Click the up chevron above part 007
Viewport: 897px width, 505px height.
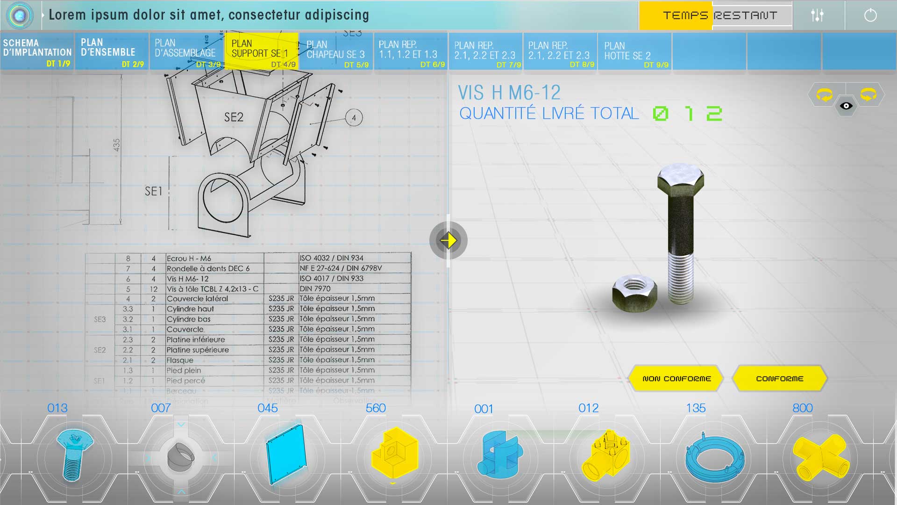[x=181, y=425]
